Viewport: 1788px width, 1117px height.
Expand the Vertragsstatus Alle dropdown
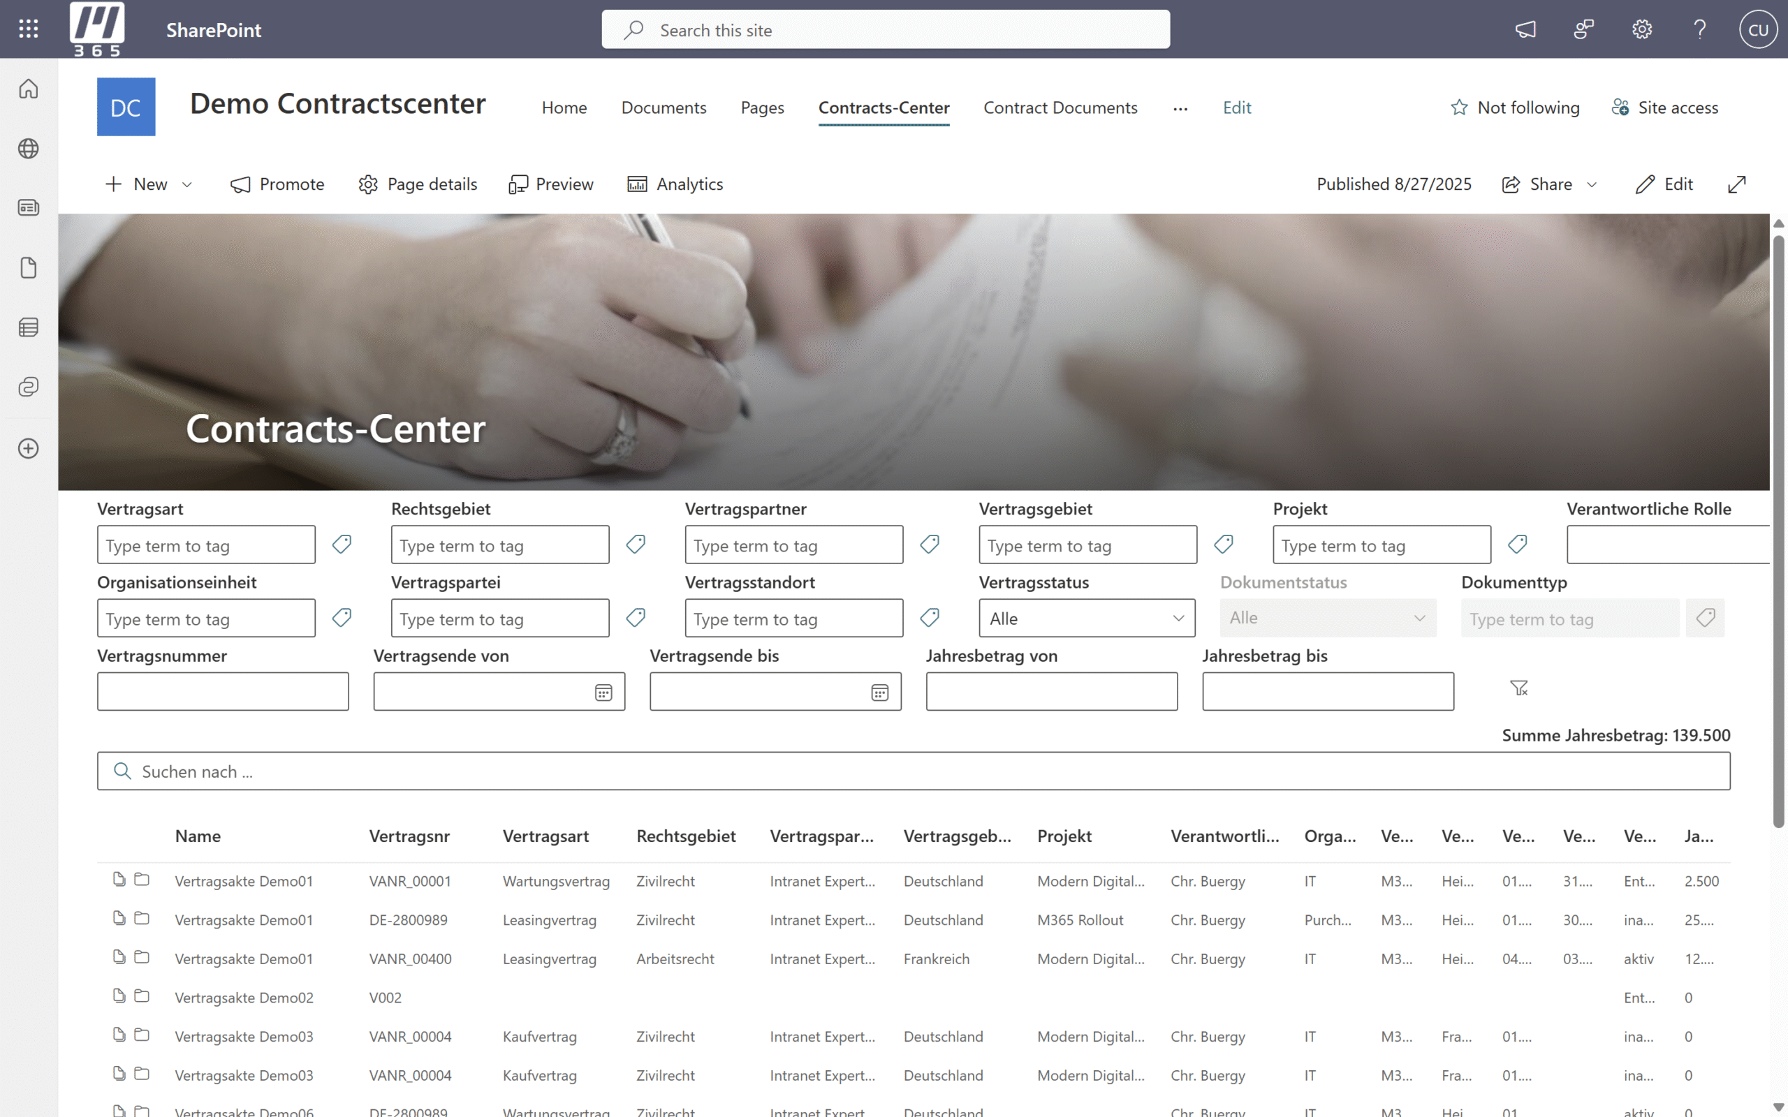(1086, 619)
